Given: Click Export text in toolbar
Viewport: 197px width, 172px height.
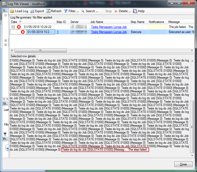Looking at the screenshot, I should click(39, 11).
